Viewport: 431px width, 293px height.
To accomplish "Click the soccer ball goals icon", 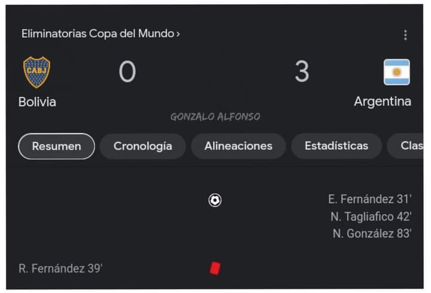I will [215, 200].
